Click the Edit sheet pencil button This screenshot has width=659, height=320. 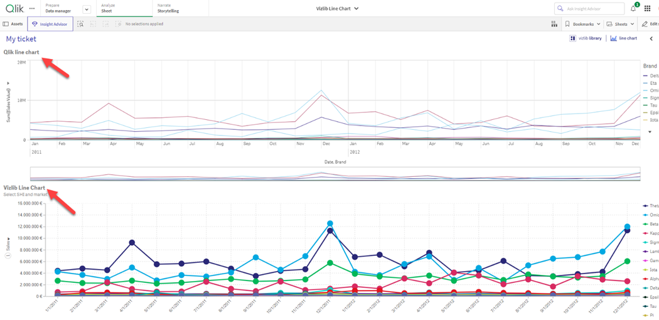(x=650, y=24)
